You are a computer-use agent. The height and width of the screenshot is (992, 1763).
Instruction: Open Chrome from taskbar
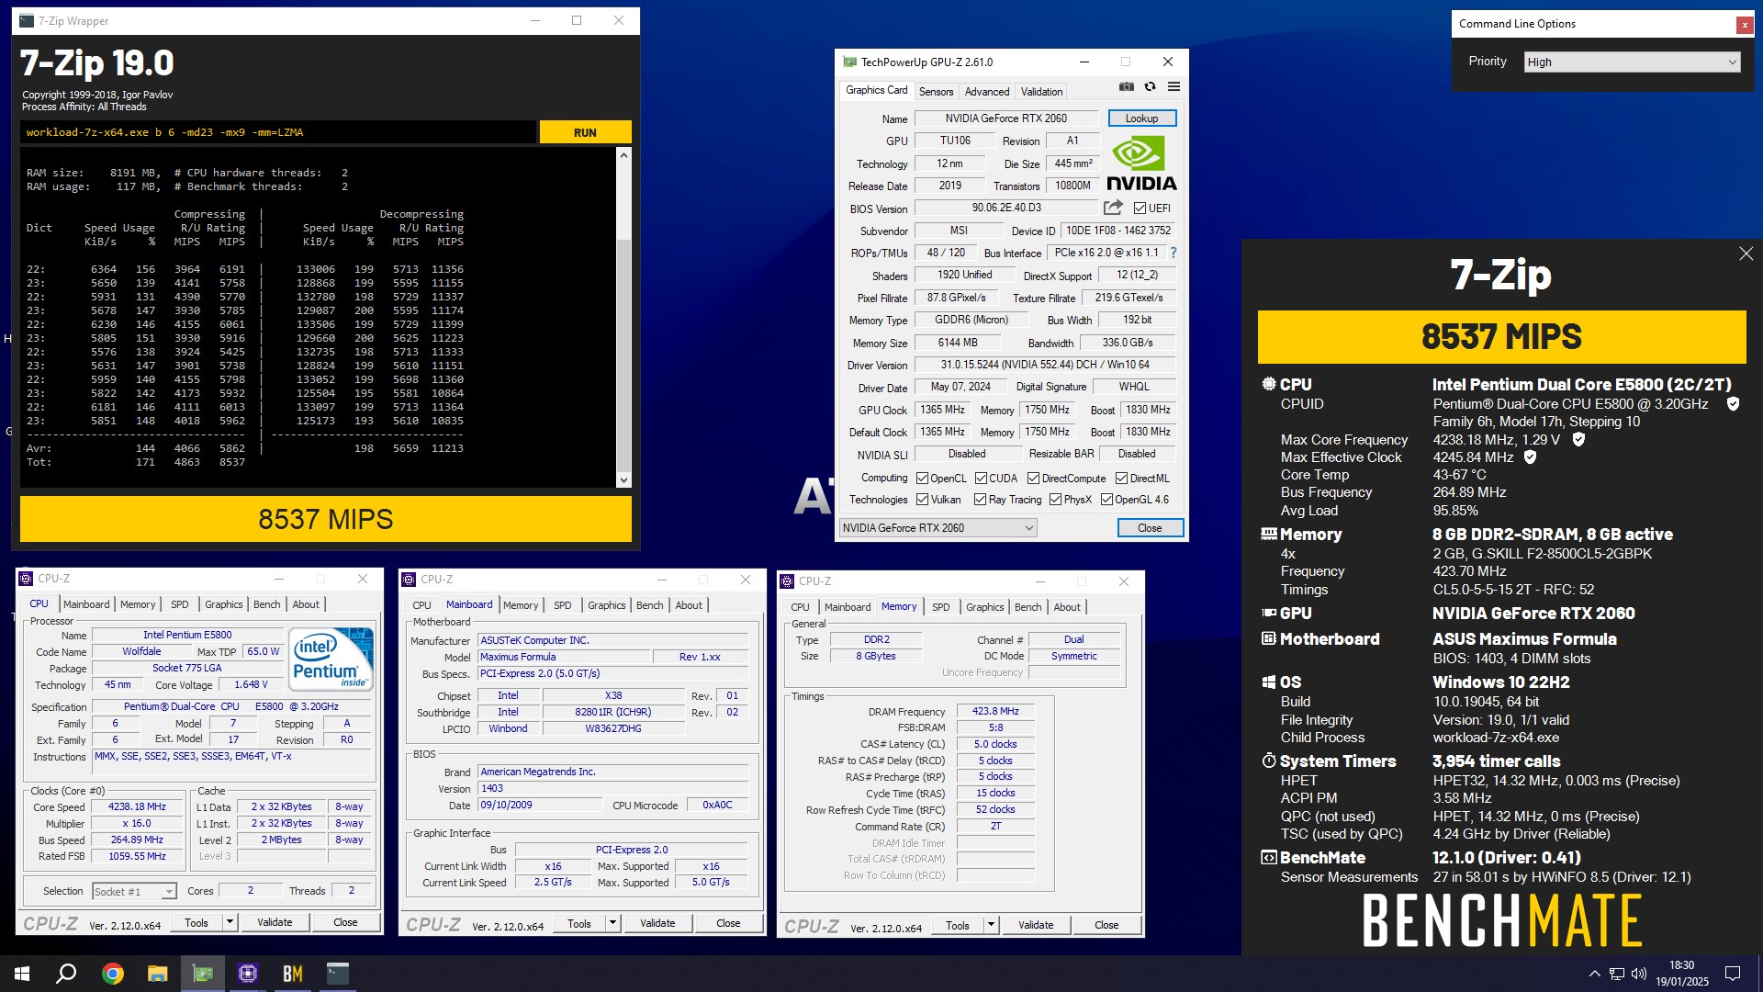pyautogui.click(x=112, y=974)
